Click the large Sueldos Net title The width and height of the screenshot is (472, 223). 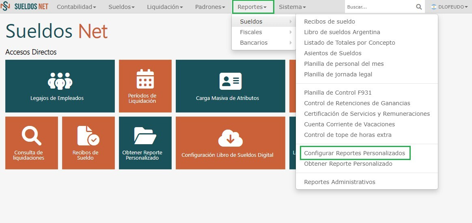click(x=56, y=31)
